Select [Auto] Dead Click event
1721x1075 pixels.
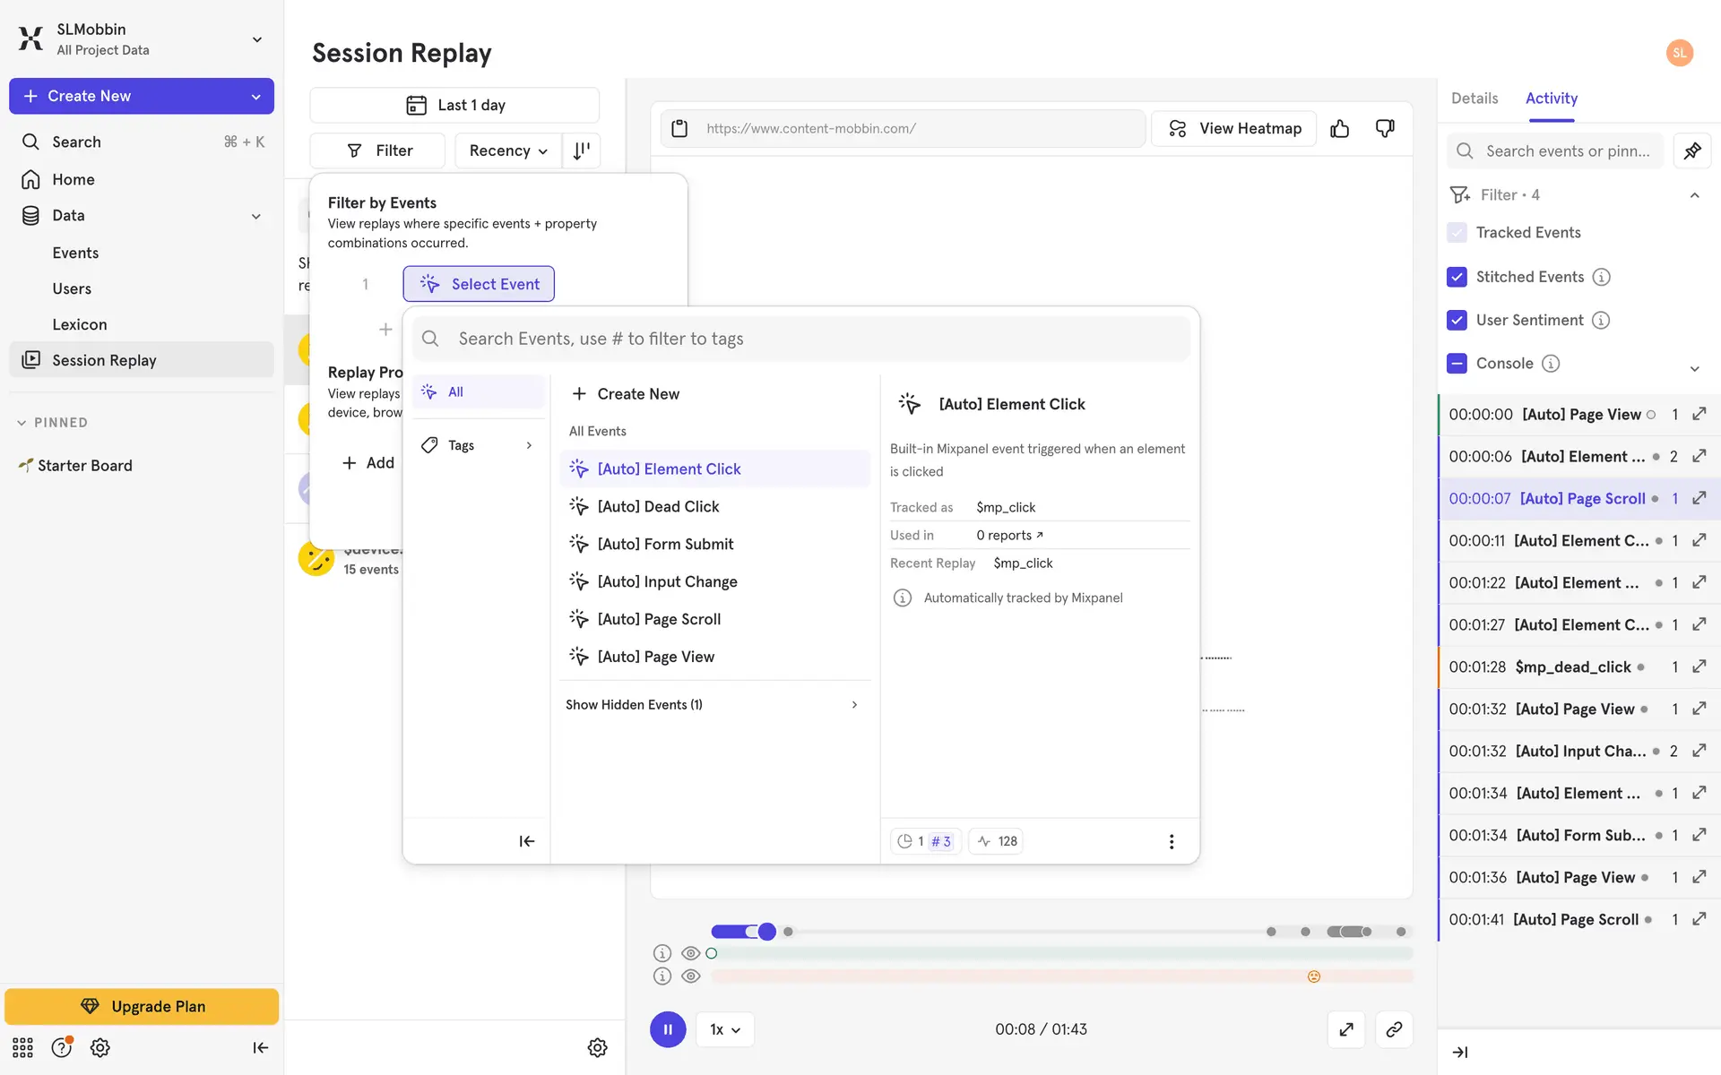point(658,507)
